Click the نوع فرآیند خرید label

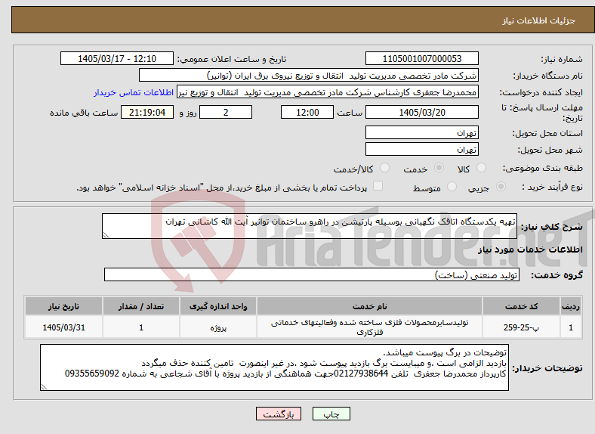(552, 187)
